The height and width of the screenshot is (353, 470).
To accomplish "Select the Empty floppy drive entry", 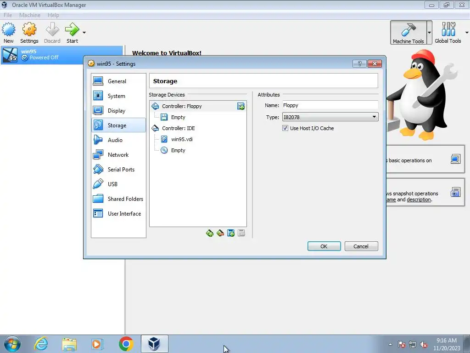I will [178, 117].
